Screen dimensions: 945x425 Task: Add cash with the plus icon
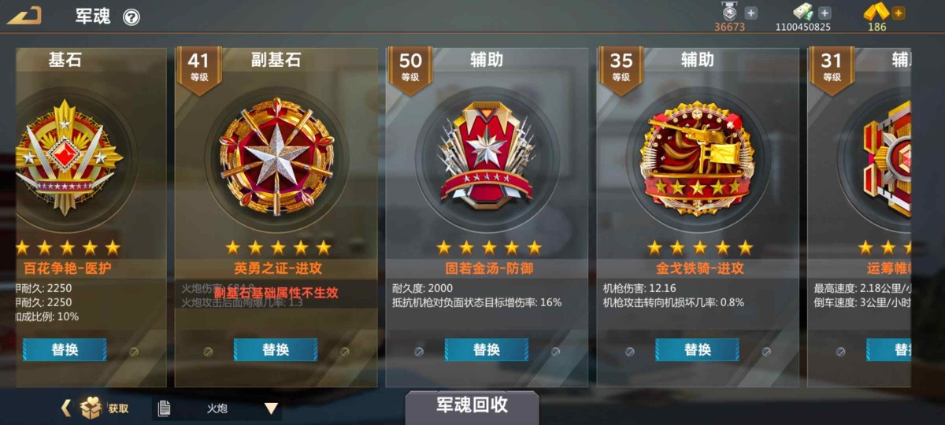[x=825, y=13]
